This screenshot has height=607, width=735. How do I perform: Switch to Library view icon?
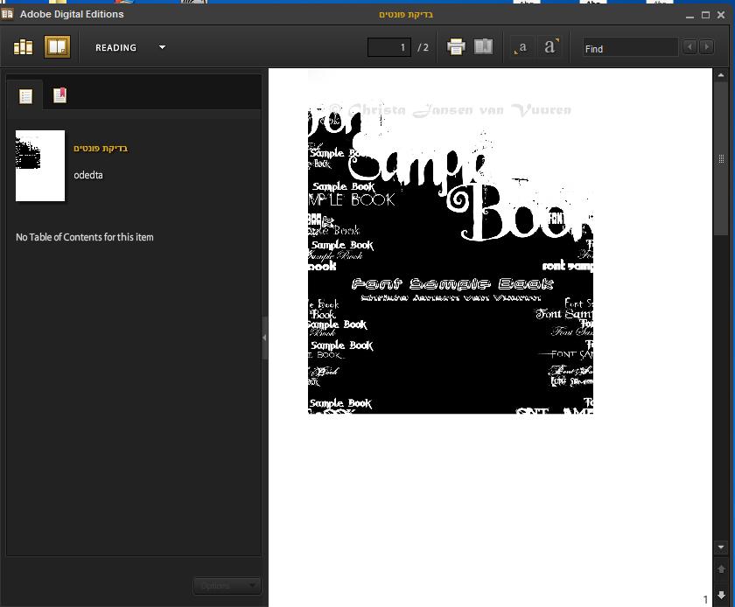coord(23,47)
